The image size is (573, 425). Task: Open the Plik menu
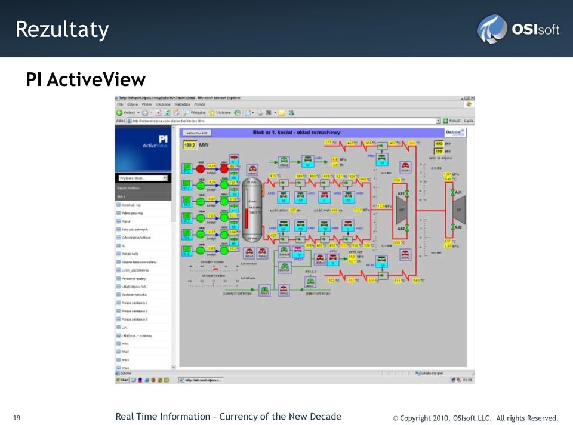click(120, 104)
